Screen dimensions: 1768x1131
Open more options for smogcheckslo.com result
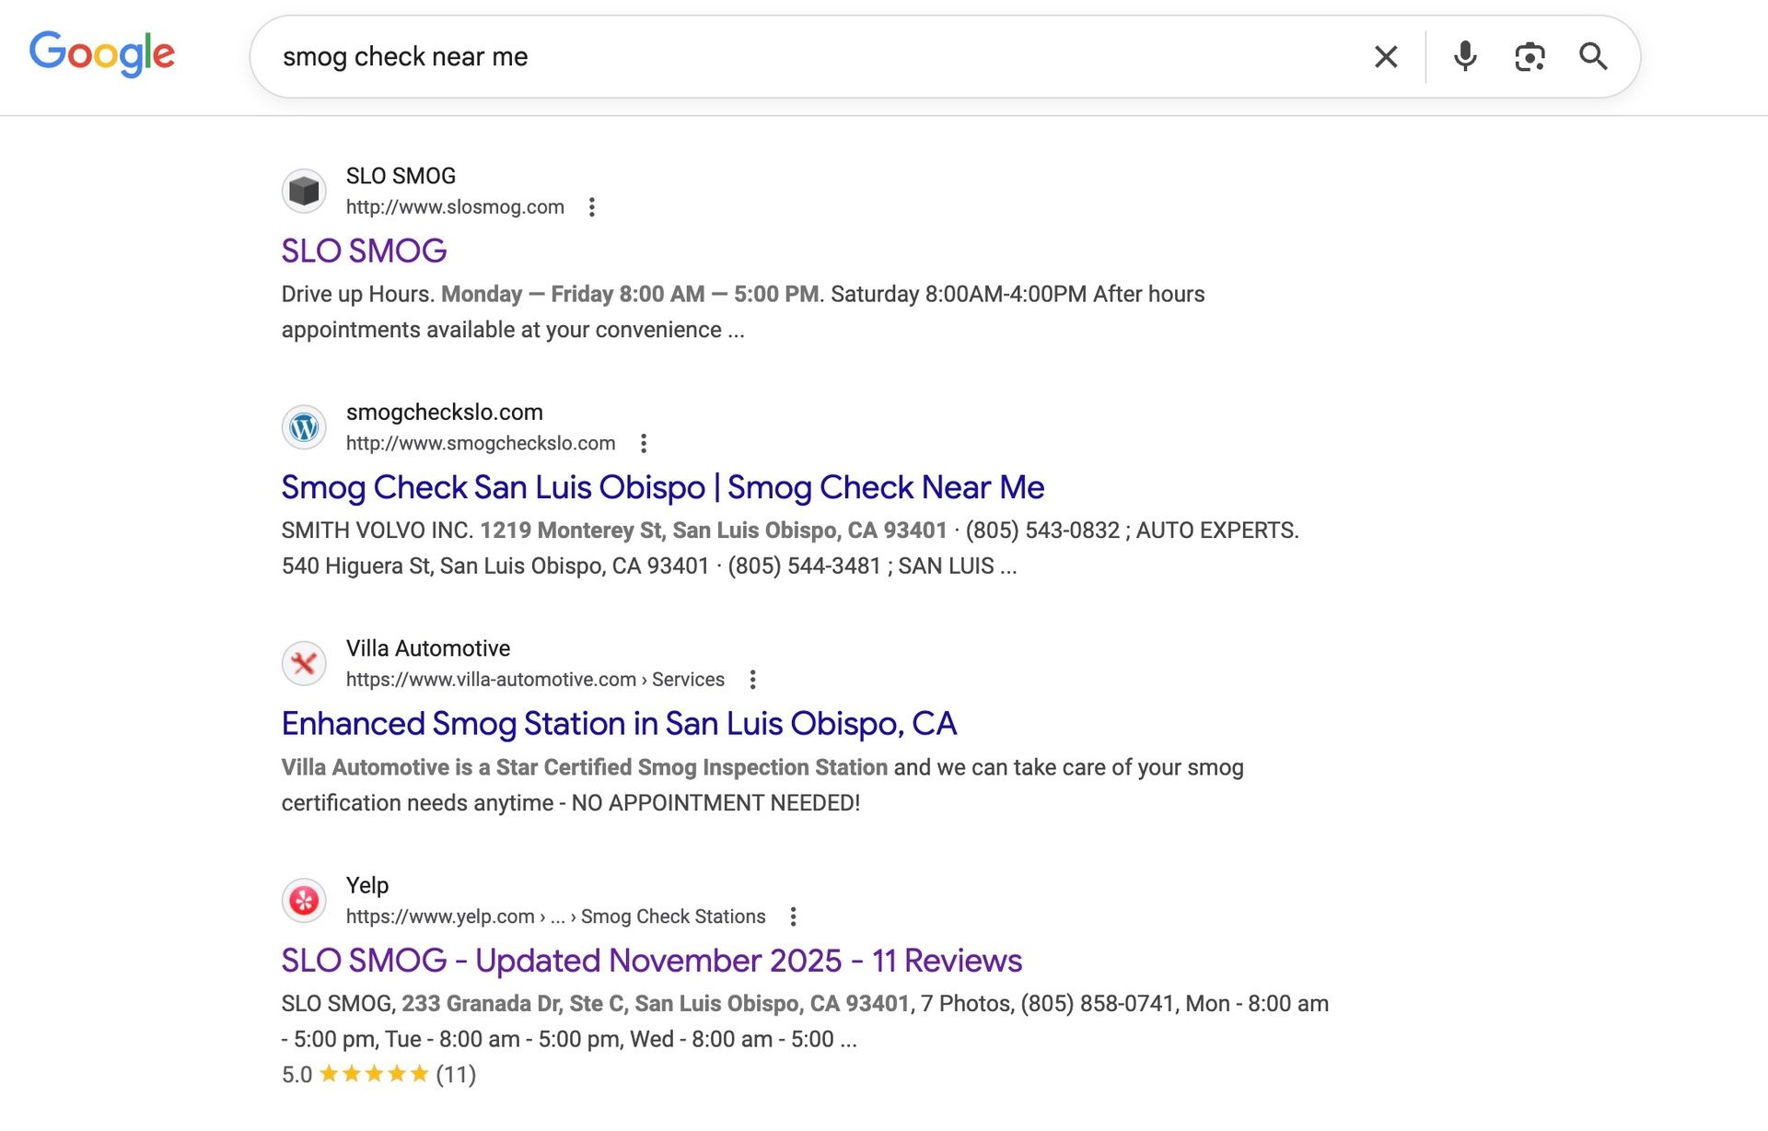[644, 444]
